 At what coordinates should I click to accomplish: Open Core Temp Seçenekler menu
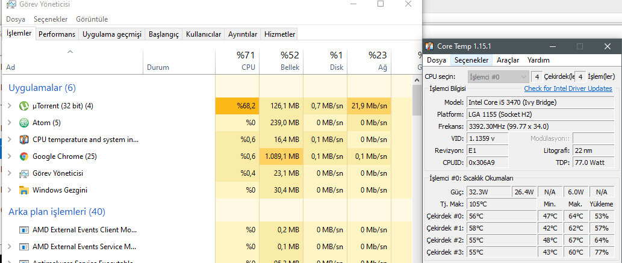471,60
